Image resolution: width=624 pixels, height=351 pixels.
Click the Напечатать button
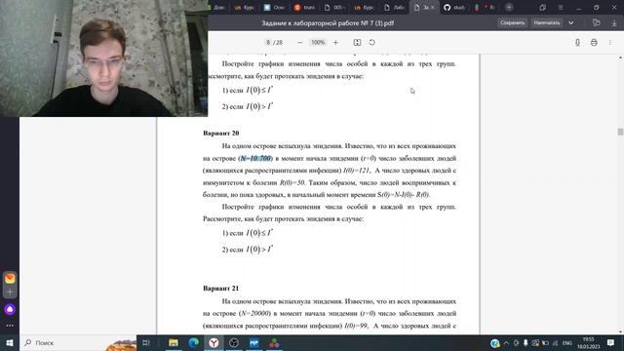(546, 23)
